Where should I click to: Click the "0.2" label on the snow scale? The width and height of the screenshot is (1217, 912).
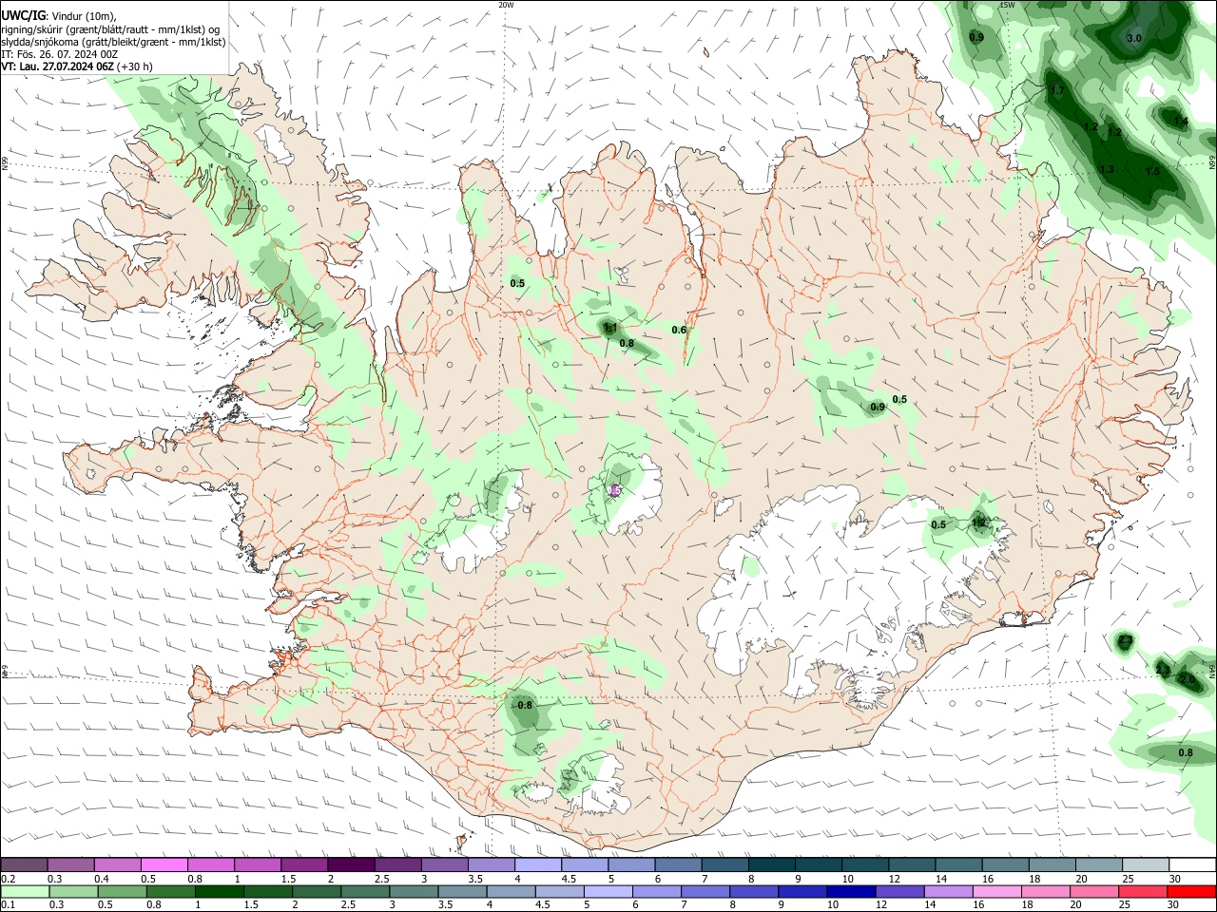(9, 879)
